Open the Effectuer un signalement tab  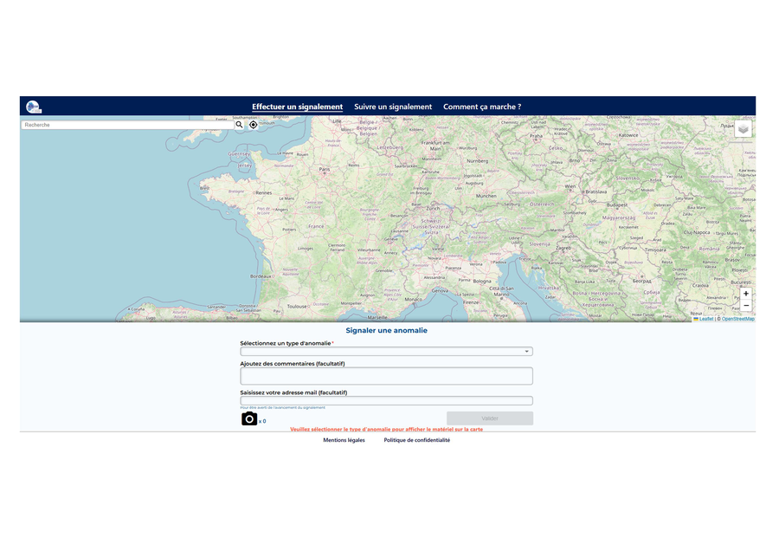297,107
